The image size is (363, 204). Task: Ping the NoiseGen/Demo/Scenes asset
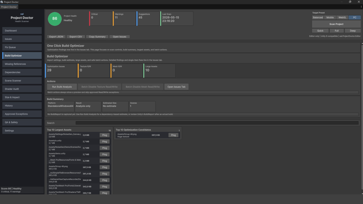coord(104,148)
